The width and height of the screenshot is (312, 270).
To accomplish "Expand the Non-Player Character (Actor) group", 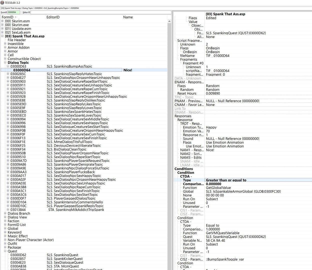I will (5, 240).
